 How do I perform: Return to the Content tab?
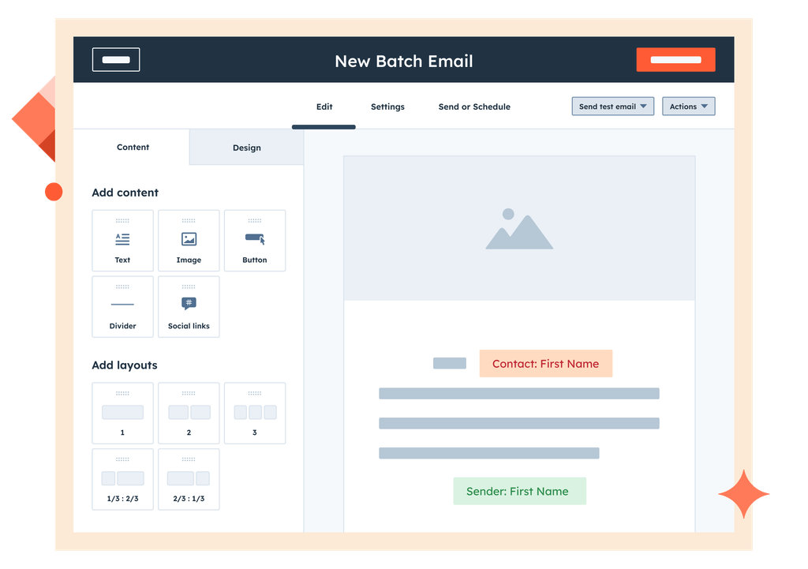(133, 147)
